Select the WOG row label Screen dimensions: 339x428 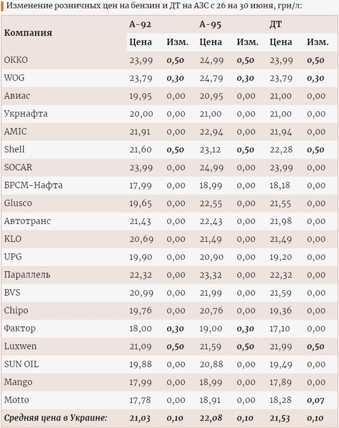coord(14,78)
